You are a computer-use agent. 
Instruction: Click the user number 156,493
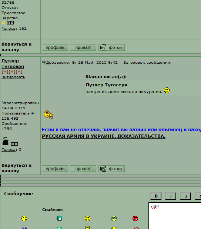pyautogui.click(x=10, y=119)
